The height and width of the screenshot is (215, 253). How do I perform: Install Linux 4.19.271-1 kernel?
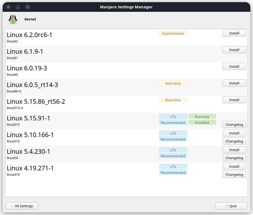234,166
